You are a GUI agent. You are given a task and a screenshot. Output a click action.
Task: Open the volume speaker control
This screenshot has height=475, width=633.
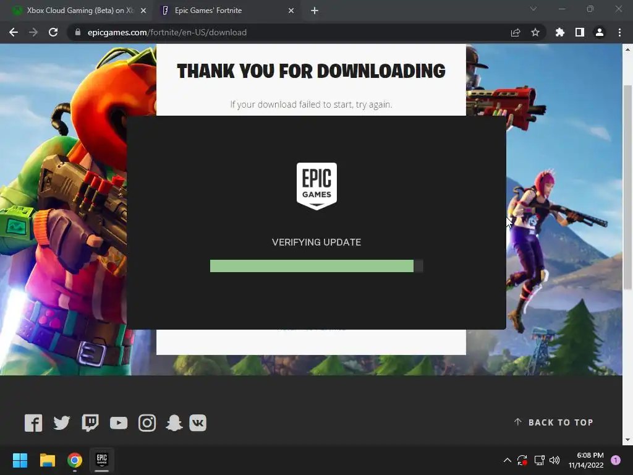coord(554,460)
